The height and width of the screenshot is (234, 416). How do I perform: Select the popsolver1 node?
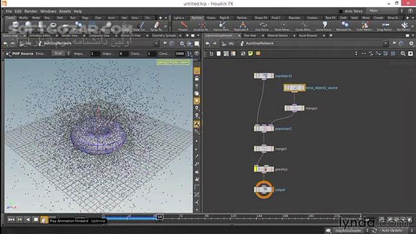264,129
